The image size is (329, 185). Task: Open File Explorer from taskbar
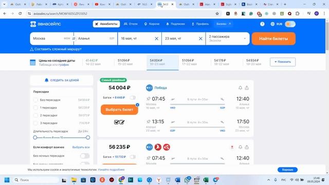tap(74, 180)
